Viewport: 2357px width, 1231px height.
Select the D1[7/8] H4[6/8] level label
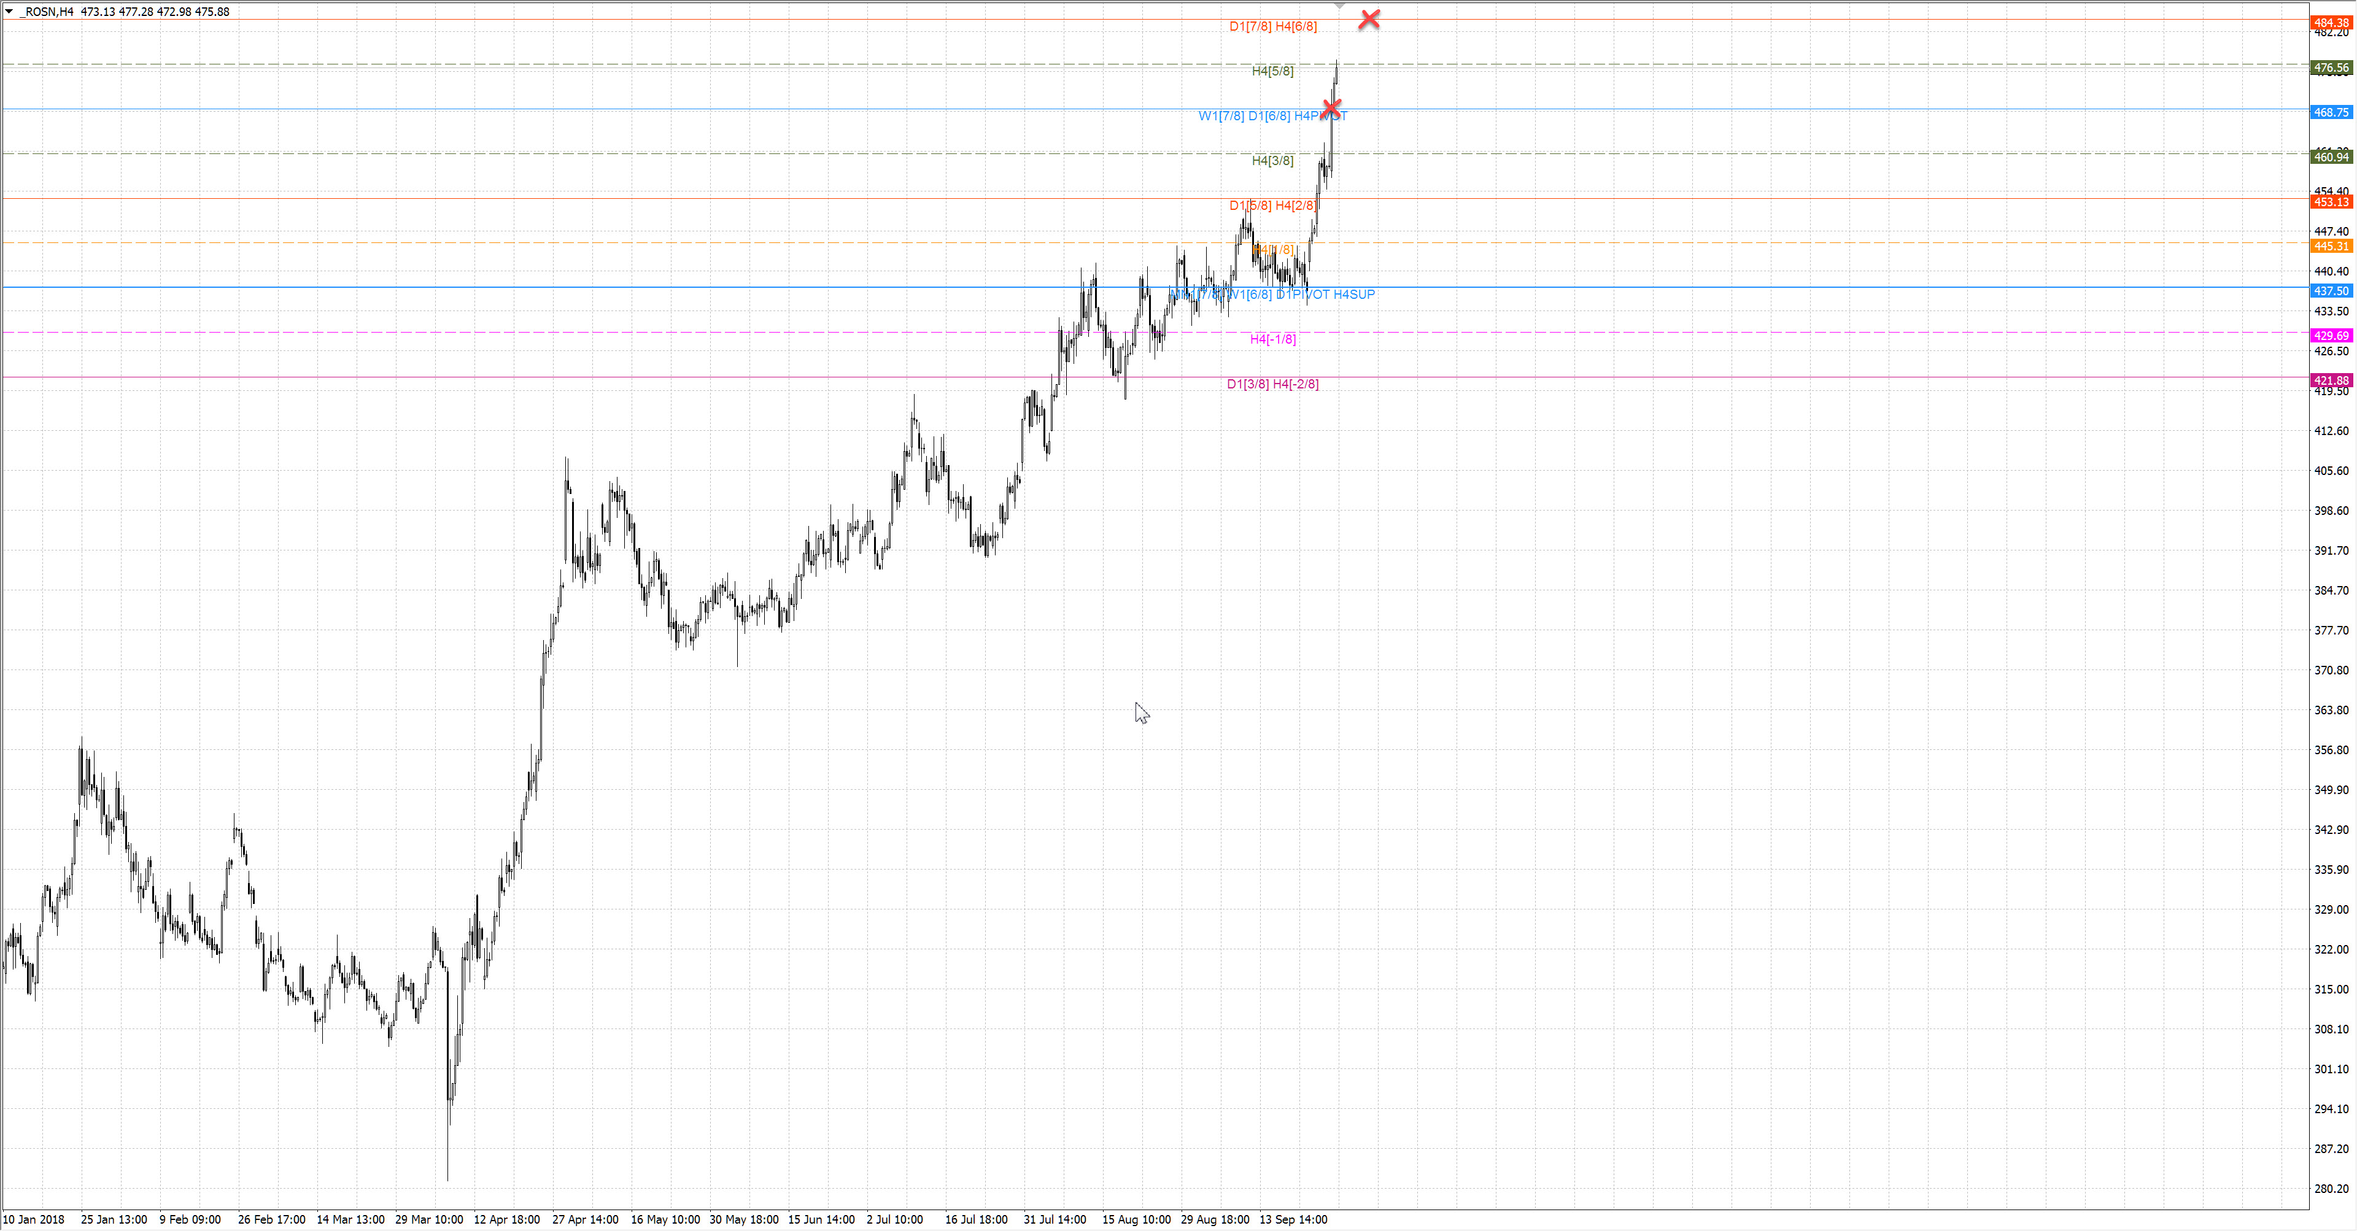tap(1273, 26)
